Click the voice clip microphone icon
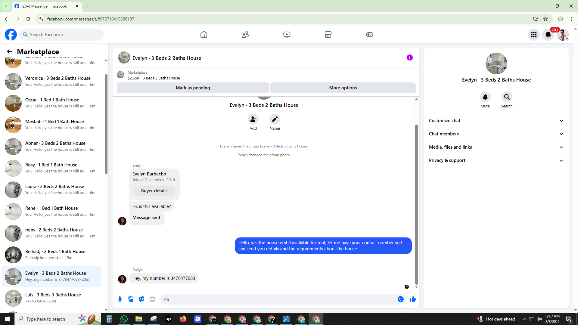 pyautogui.click(x=120, y=299)
